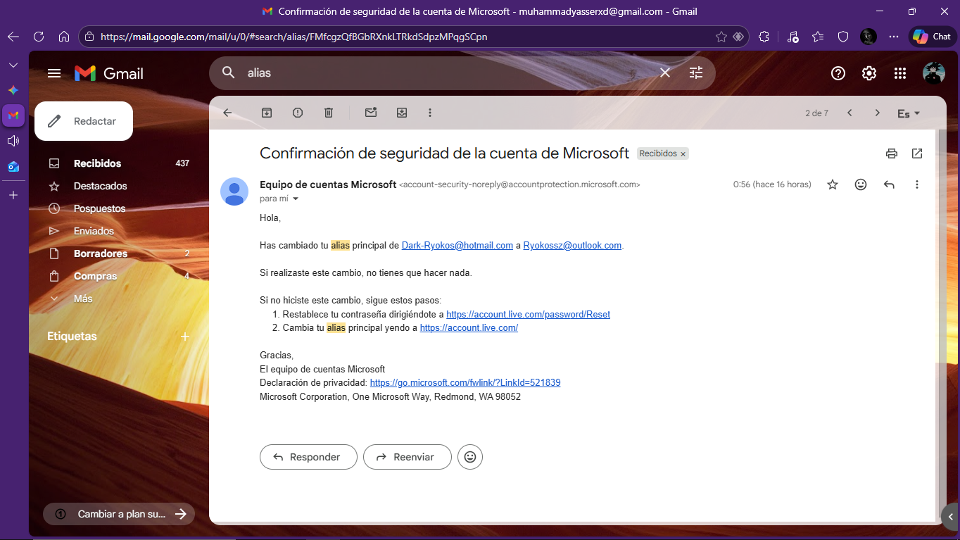Open the account.live.com password reset link
The width and height of the screenshot is (960, 540).
click(x=528, y=314)
